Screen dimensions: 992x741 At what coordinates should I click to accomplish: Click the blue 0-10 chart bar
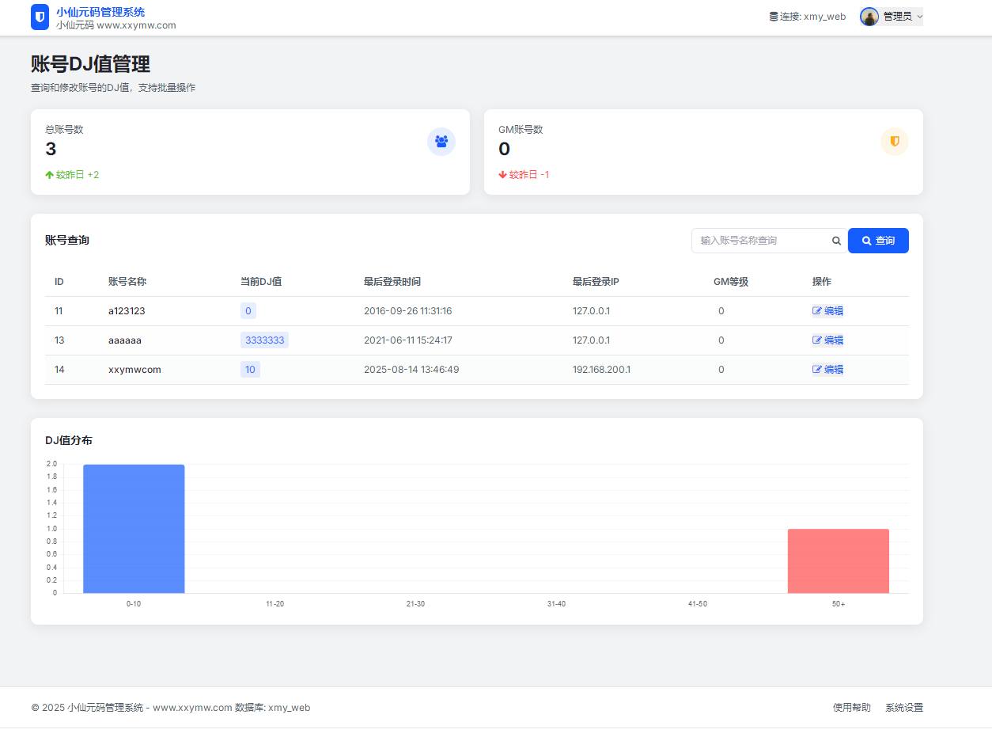pos(134,529)
